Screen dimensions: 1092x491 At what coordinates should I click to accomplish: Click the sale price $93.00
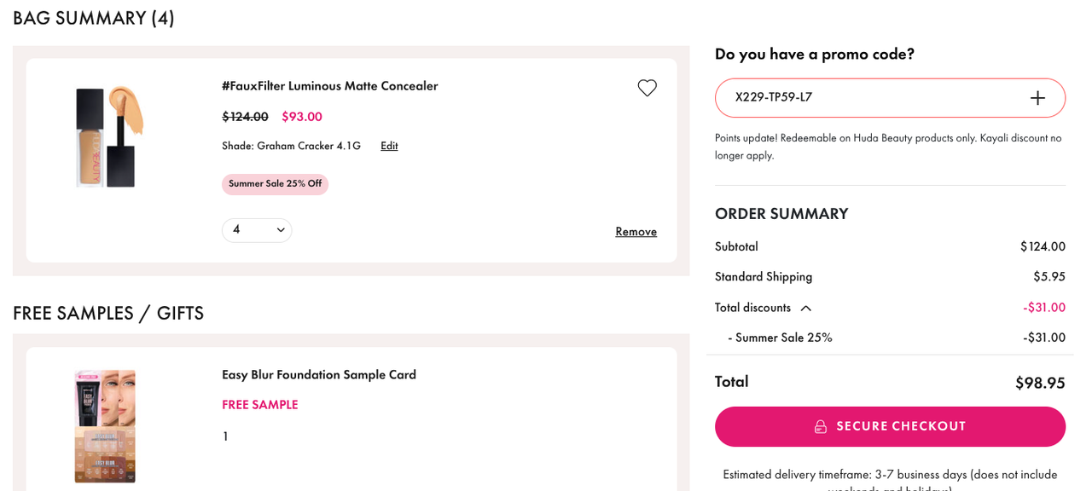[302, 117]
